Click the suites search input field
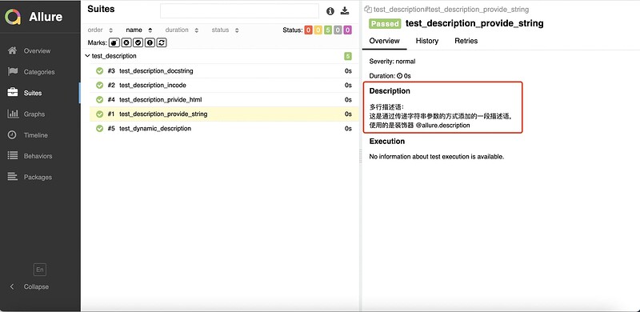The image size is (640, 312). pyautogui.click(x=239, y=11)
